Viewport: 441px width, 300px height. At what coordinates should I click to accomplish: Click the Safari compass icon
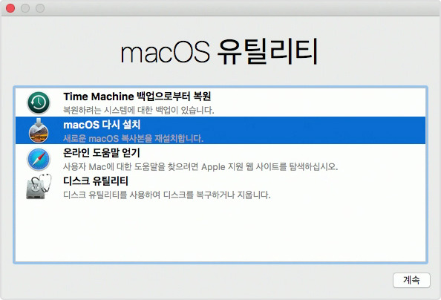(39, 159)
